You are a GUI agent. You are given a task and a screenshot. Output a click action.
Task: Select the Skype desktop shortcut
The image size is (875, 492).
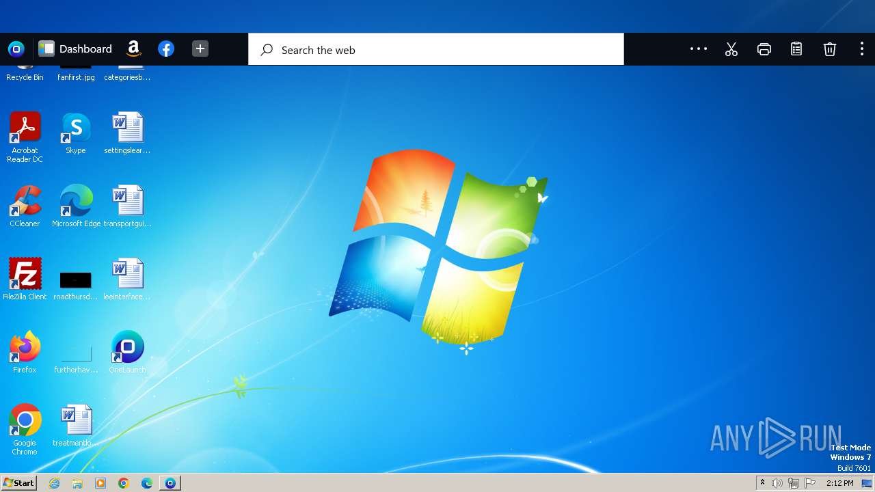point(76,133)
